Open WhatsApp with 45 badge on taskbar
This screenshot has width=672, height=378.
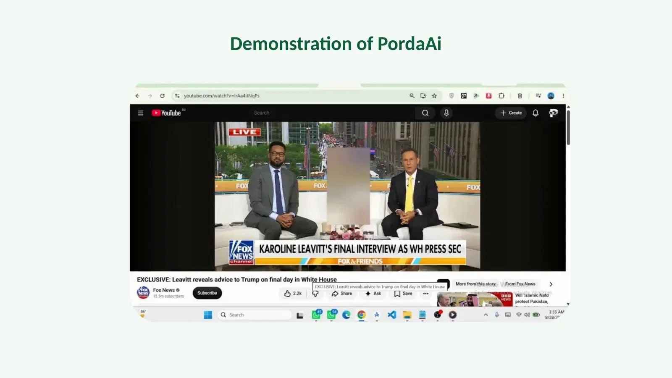pyautogui.click(x=316, y=315)
